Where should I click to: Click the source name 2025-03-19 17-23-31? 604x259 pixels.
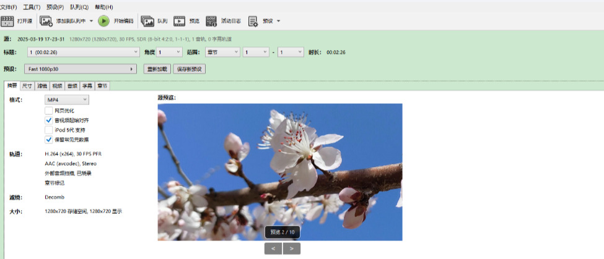[x=41, y=39]
